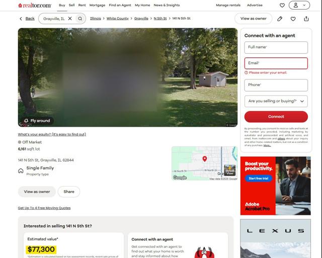Screen dimensions: 322x258
Task: Open the My Home menu
Action: (142, 5)
